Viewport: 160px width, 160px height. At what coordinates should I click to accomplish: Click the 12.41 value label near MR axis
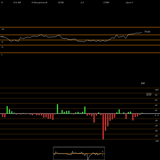tap(149, 95)
